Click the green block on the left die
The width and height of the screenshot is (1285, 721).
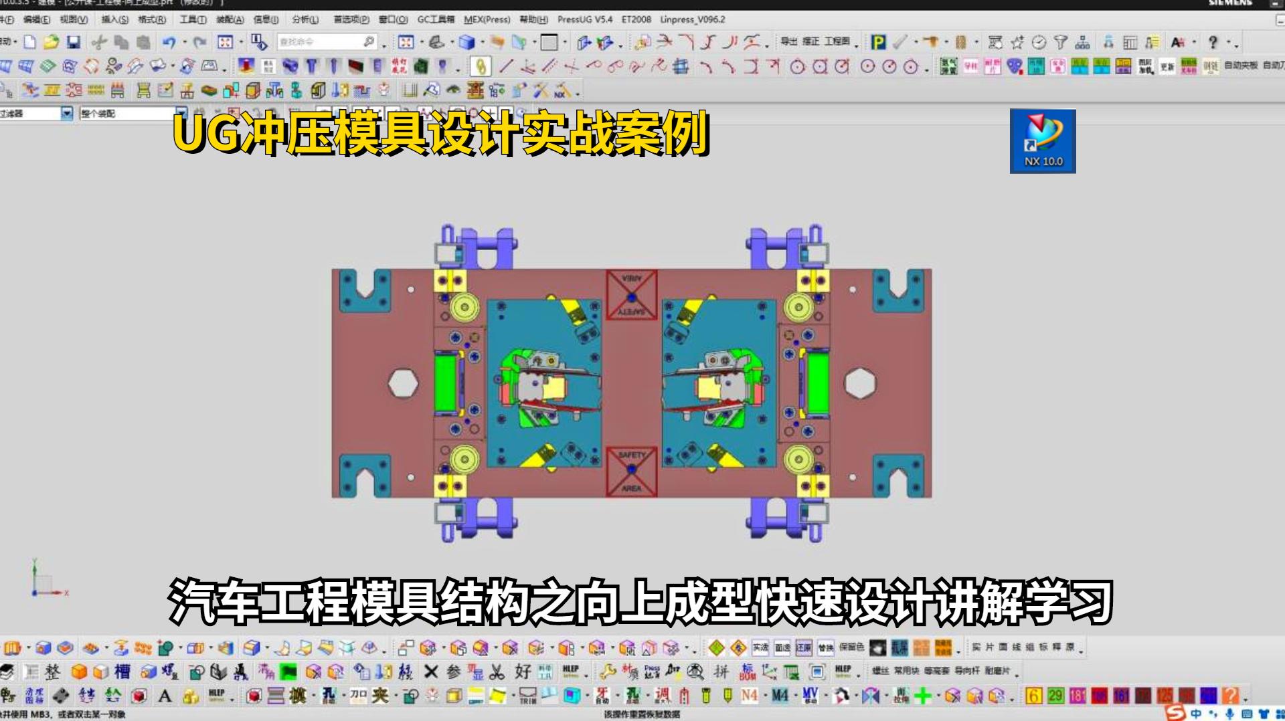click(445, 383)
